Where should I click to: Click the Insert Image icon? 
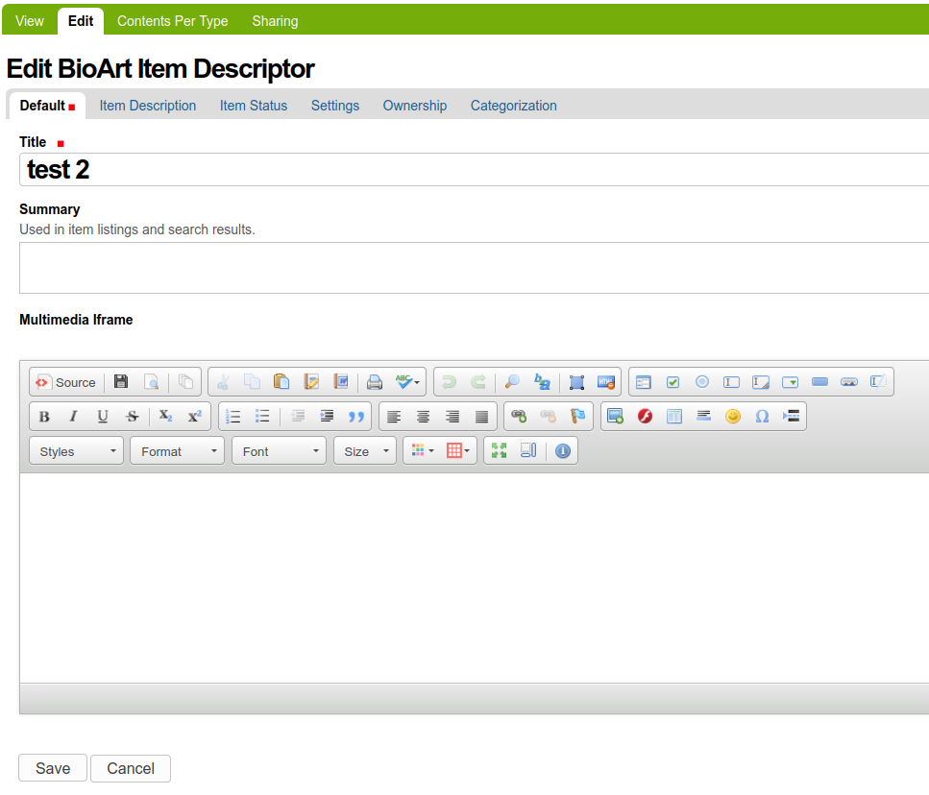[616, 417]
